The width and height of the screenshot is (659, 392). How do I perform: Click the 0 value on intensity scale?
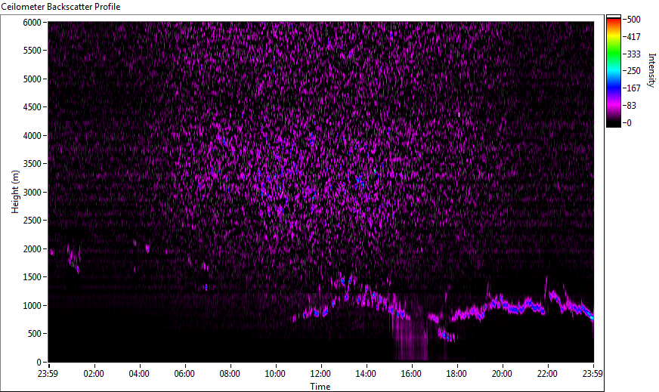pos(629,122)
